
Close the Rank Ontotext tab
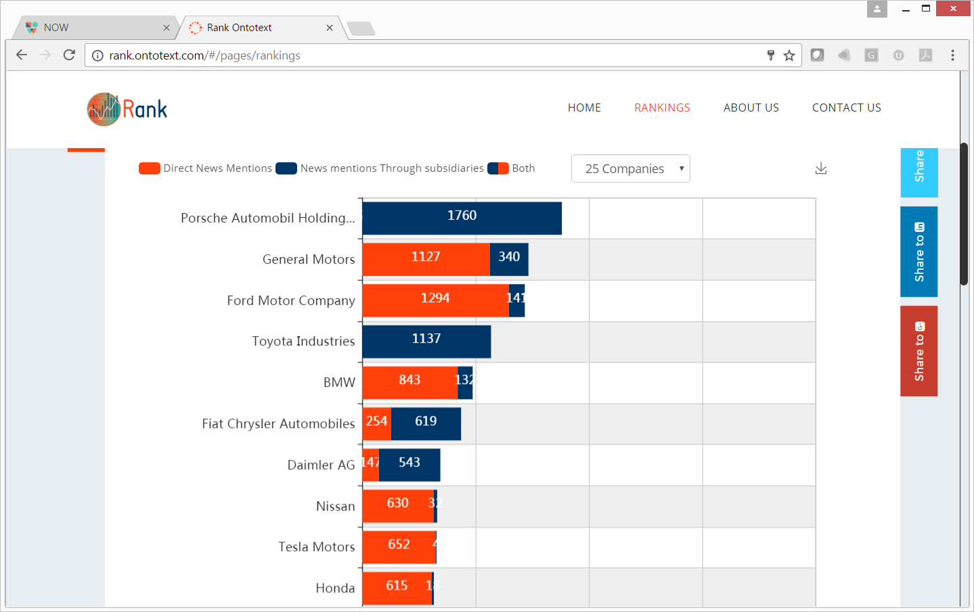[330, 28]
